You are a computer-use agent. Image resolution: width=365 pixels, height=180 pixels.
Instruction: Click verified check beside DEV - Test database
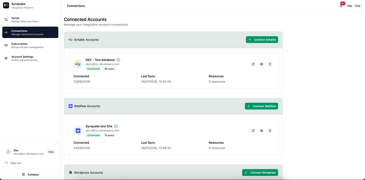(x=118, y=60)
